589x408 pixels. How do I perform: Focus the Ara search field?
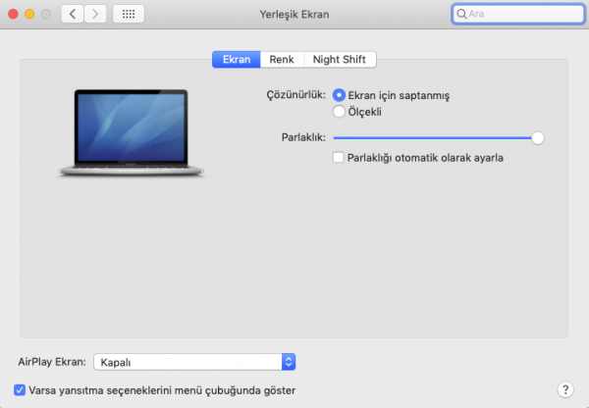pos(518,15)
